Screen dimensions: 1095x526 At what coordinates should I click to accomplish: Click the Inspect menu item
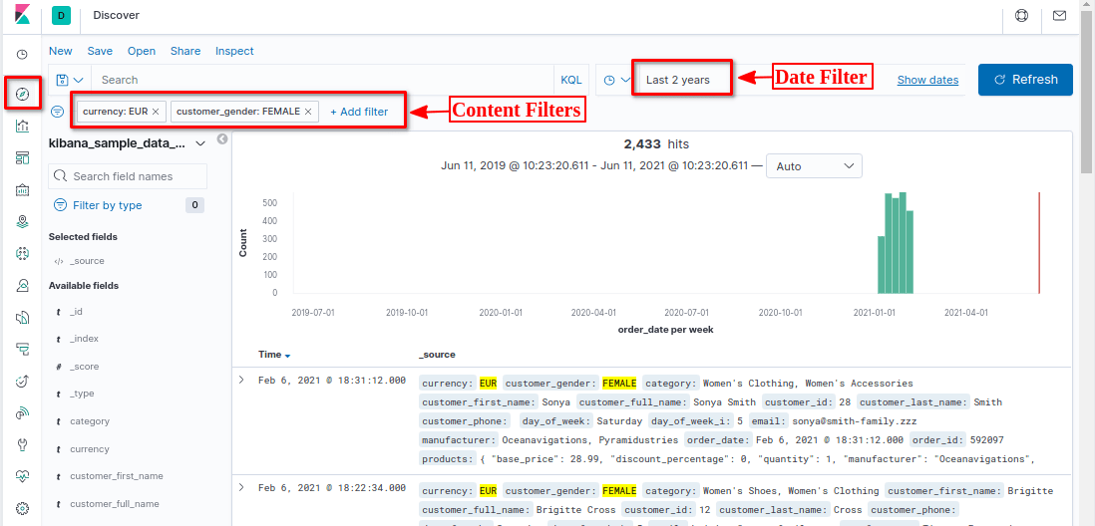click(234, 51)
